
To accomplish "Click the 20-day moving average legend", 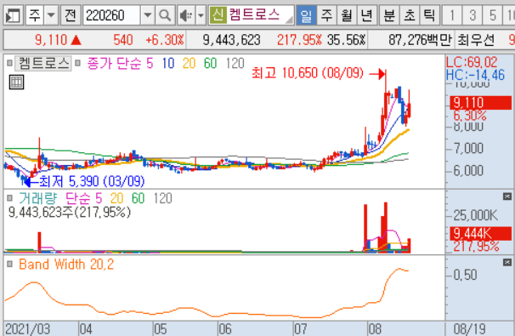I will pyautogui.click(x=189, y=63).
